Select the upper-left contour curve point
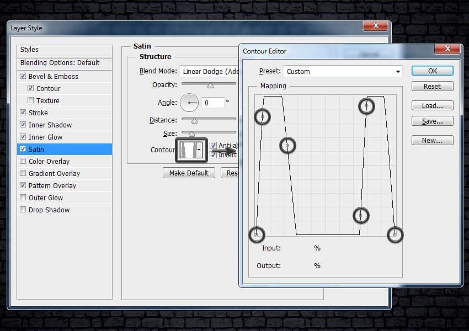The height and width of the screenshot is (331, 469). pos(262,116)
